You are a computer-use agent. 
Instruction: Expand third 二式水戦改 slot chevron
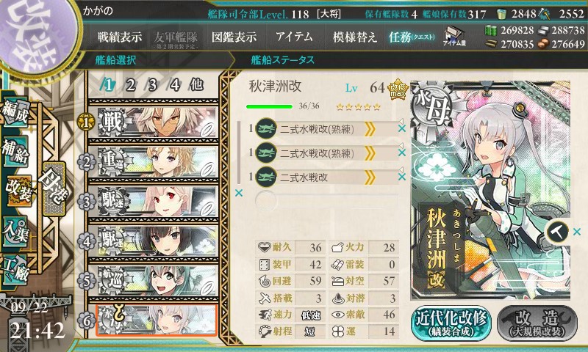pyautogui.click(x=370, y=177)
